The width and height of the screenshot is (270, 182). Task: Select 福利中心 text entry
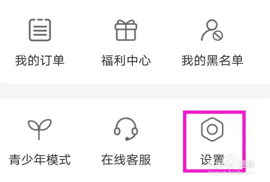(126, 60)
